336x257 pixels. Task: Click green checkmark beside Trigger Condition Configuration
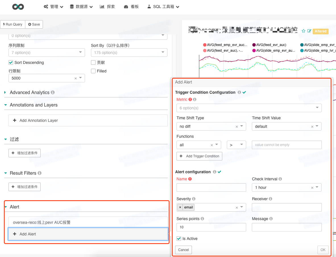point(244,92)
